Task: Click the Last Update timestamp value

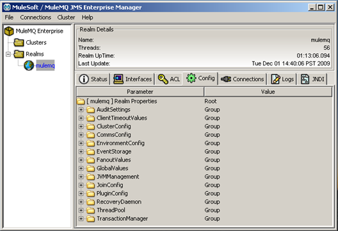Action: click(x=291, y=63)
